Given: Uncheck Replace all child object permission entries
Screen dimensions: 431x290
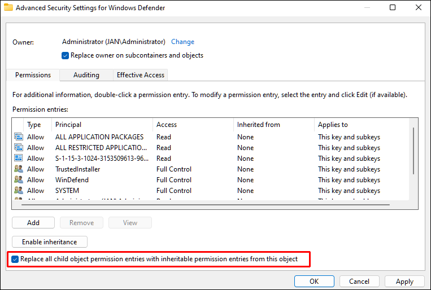Looking at the screenshot, I should (15, 260).
